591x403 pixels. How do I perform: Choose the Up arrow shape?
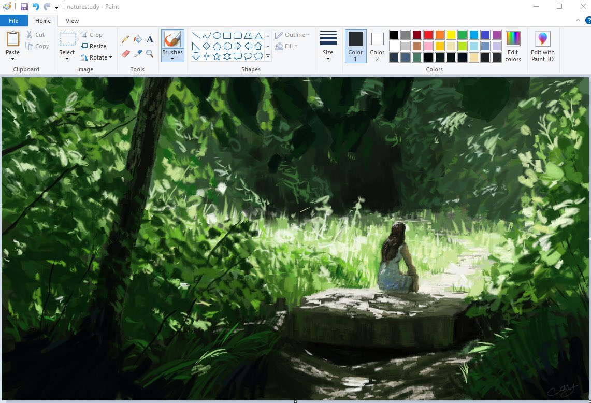[x=258, y=46]
